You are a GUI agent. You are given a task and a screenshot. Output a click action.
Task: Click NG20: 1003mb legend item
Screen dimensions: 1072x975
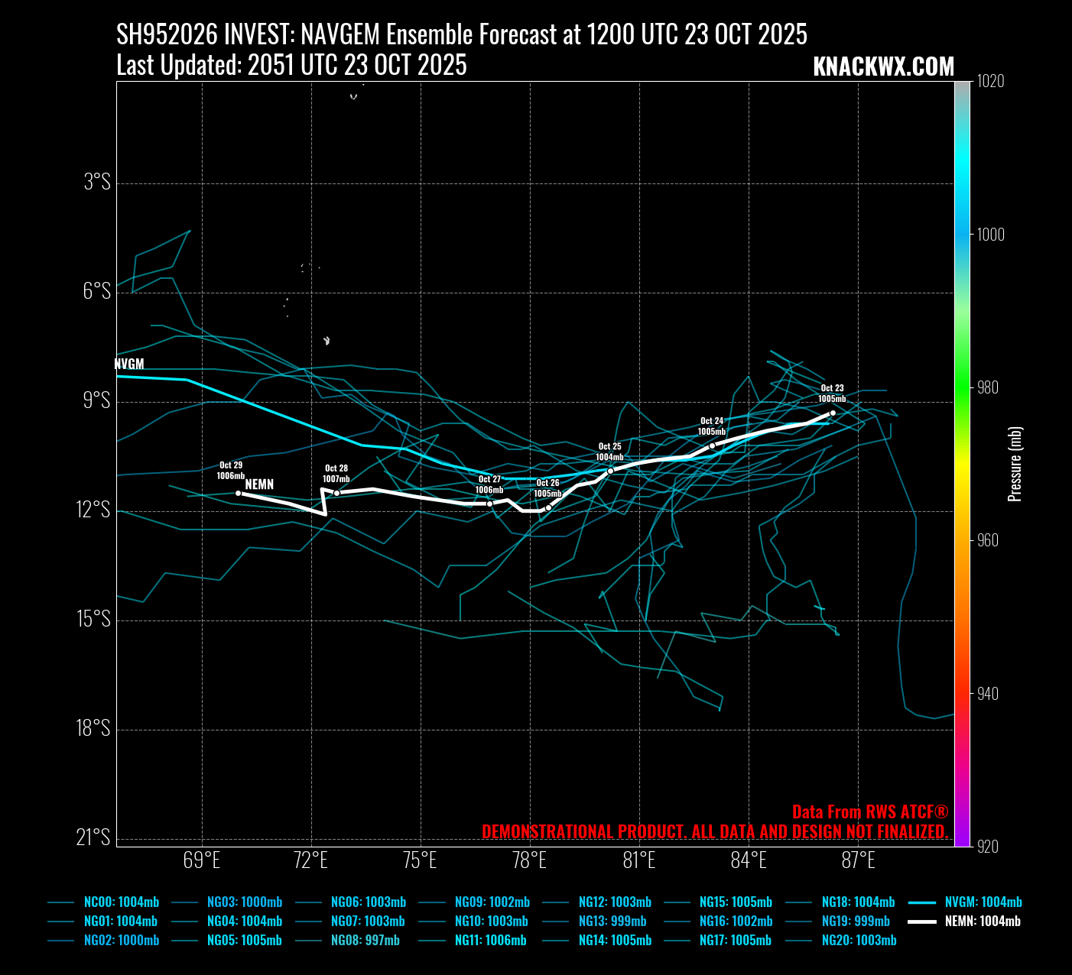click(859, 941)
